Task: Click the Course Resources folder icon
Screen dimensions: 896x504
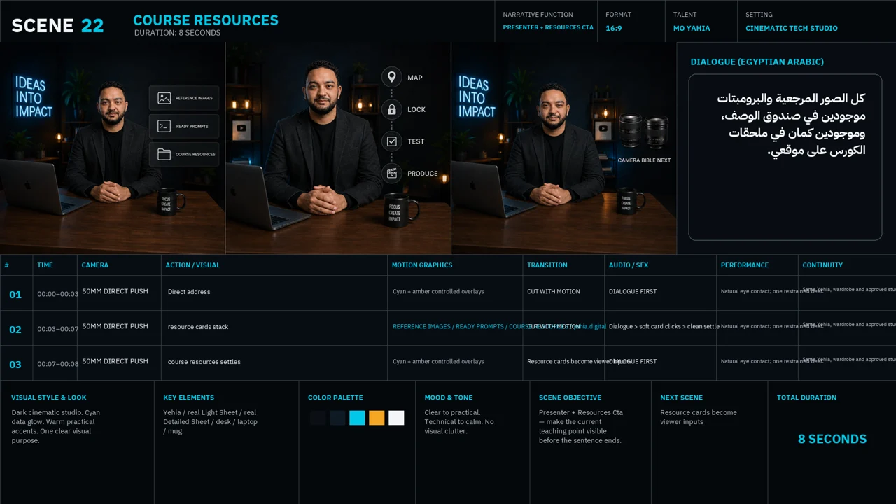Action: (164, 154)
